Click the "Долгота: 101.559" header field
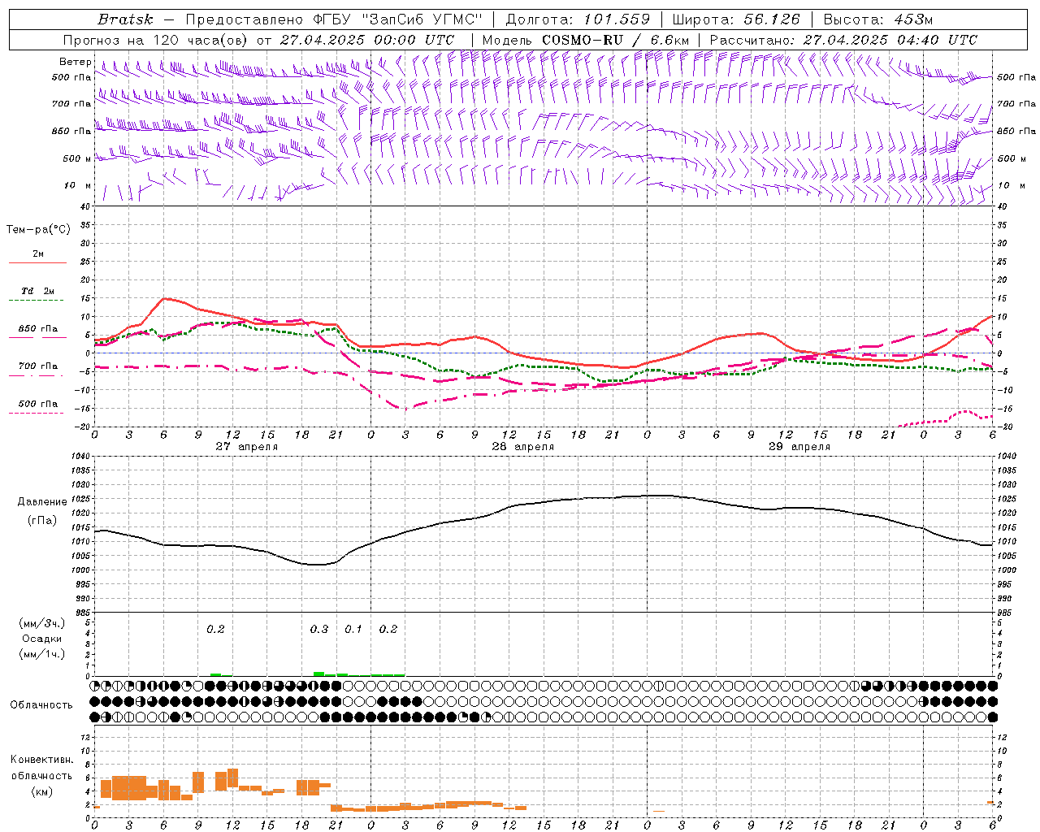1040x832 pixels. (x=578, y=19)
